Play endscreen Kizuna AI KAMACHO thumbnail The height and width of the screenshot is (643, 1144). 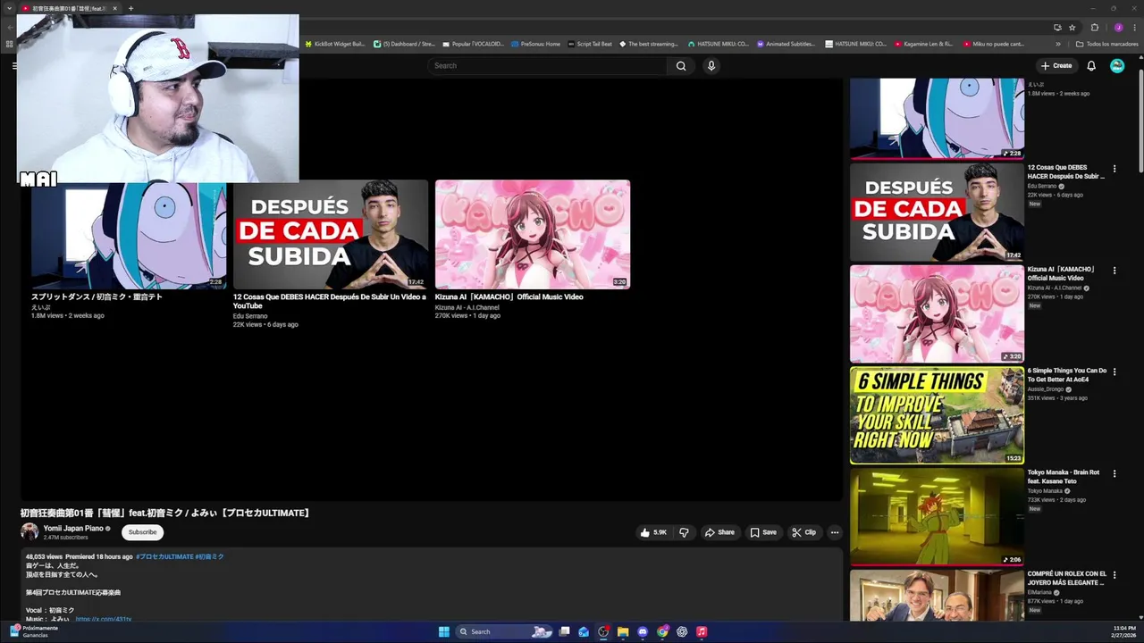pyautogui.click(x=533, y=235)
